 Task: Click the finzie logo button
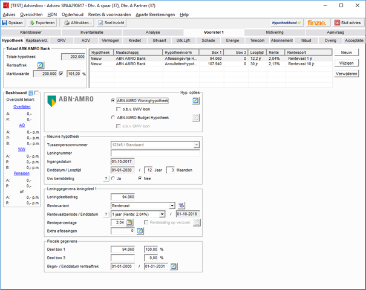317,22
